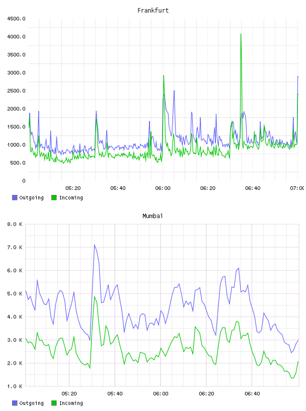This screenshot has height=411, width=306.
Task: Click the 06:20 time label in Mumbai chart
Action: pyautogui.click(x=206, y=394)
